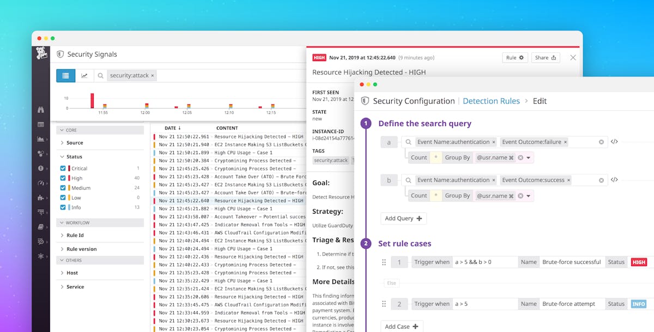Click the Add Query button
Image resolution: width=654 pixels, height=332 pixels.
(x=403, y=218)
